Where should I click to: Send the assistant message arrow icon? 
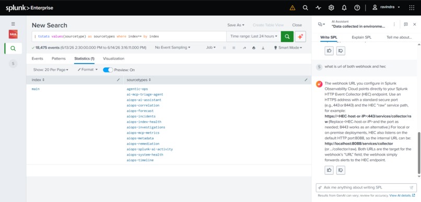pos(411,187)
